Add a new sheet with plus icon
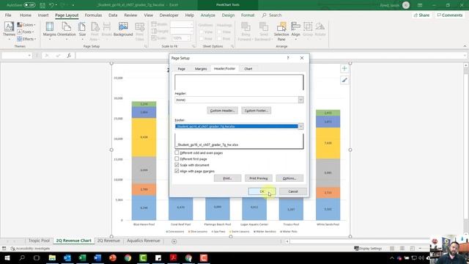The image size is (469, 264). coord(174,241)
